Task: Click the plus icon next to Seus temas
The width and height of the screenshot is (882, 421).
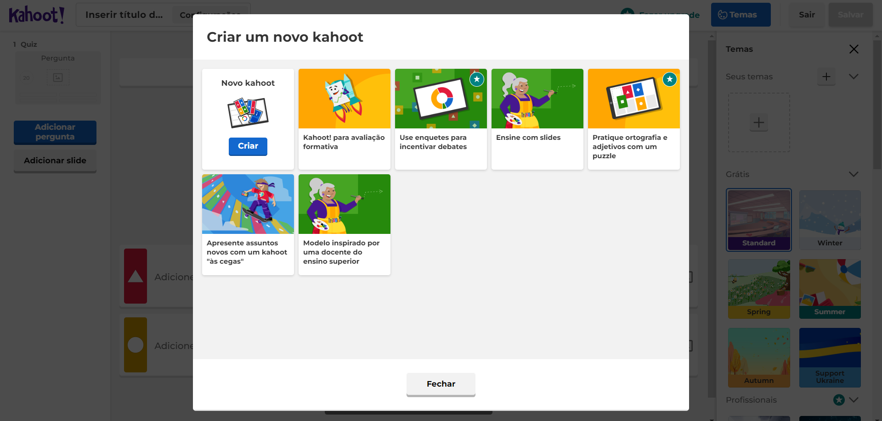Action: click(826, 77)
